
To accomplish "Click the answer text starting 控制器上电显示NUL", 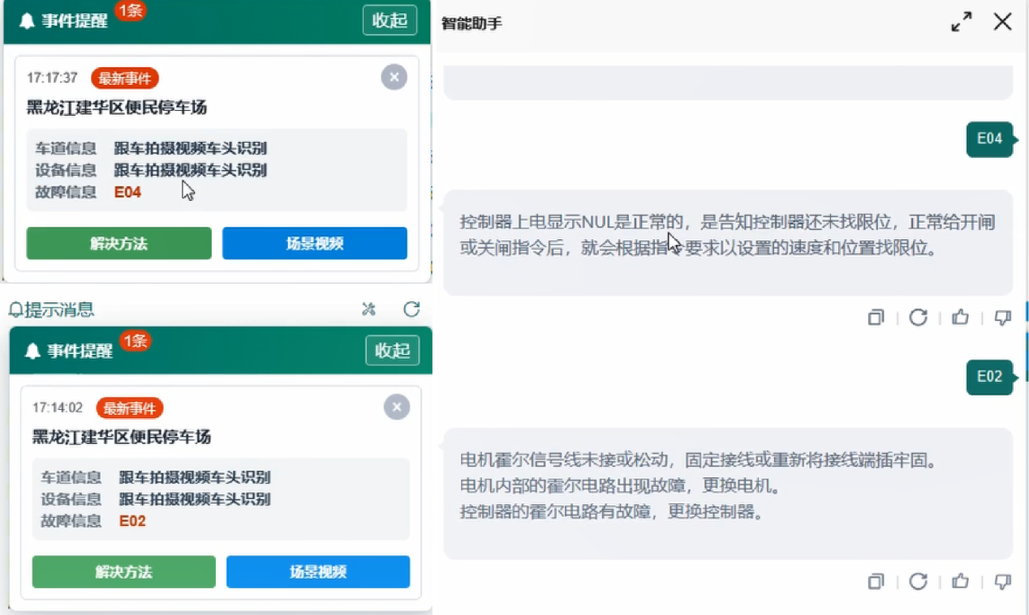I will (x=727, y=235).
